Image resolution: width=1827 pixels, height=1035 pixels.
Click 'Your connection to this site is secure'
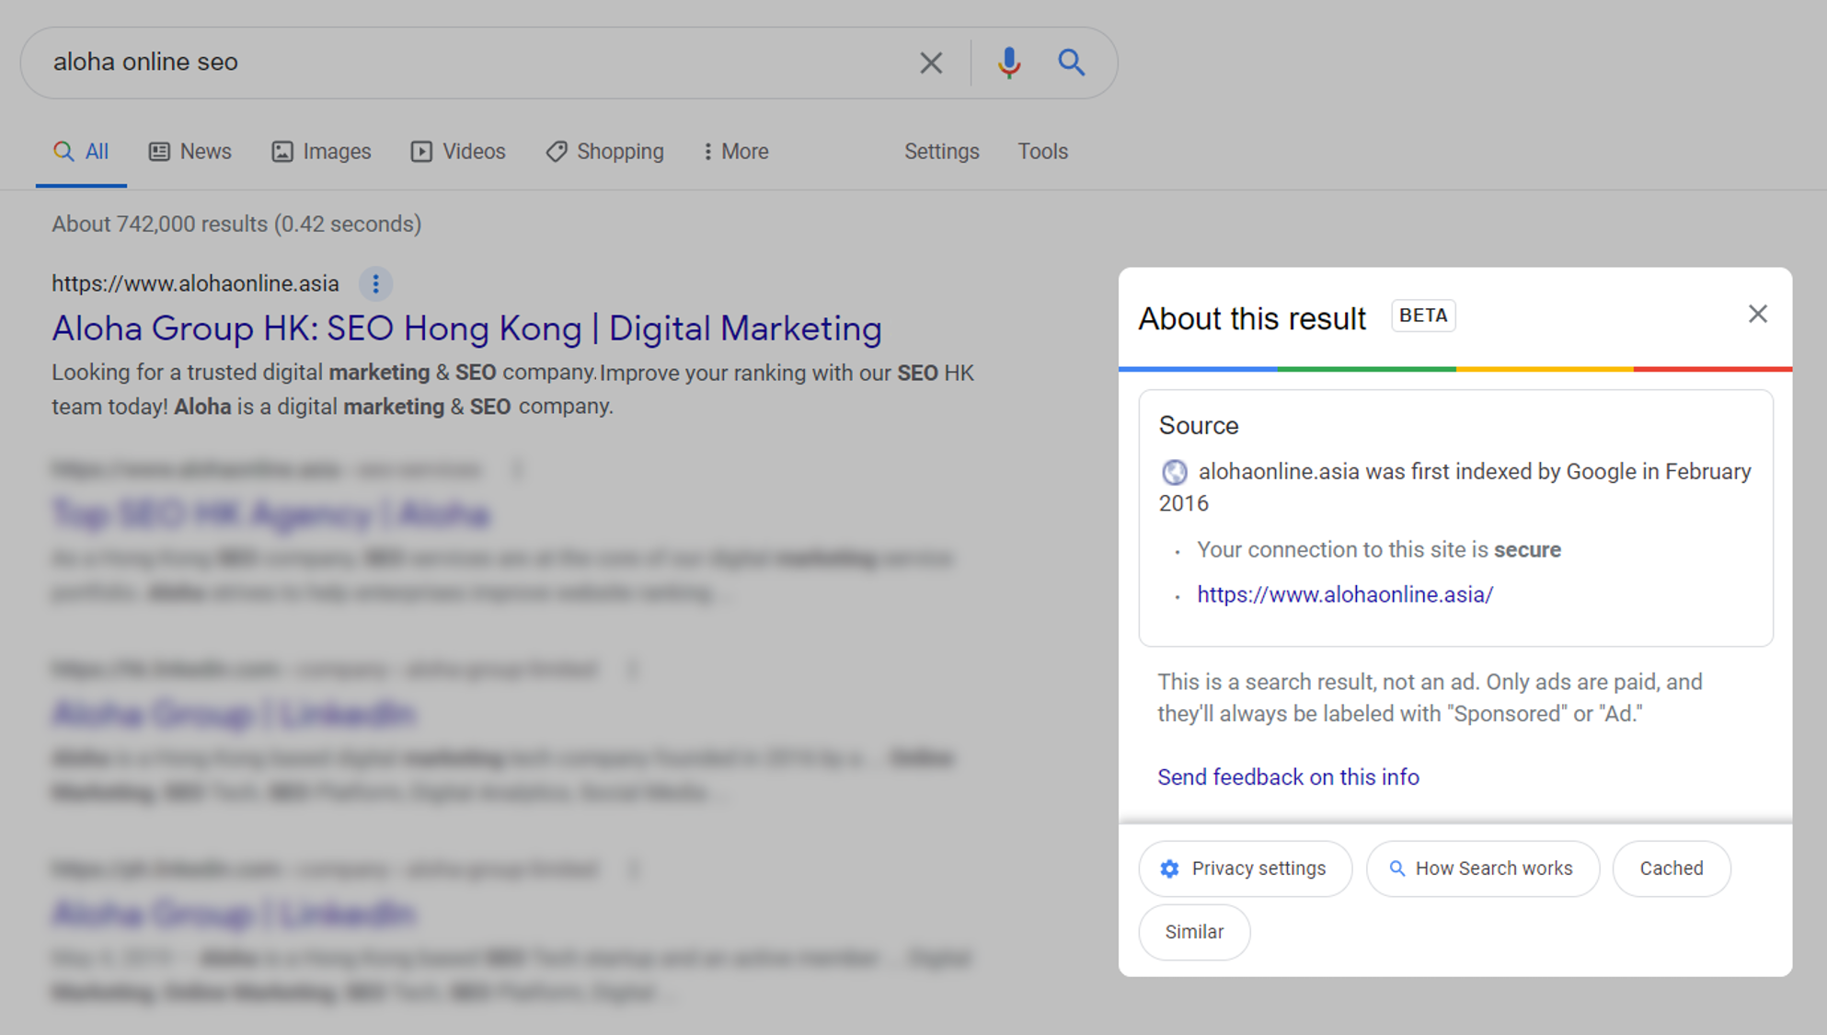[x=1379, y=550]
